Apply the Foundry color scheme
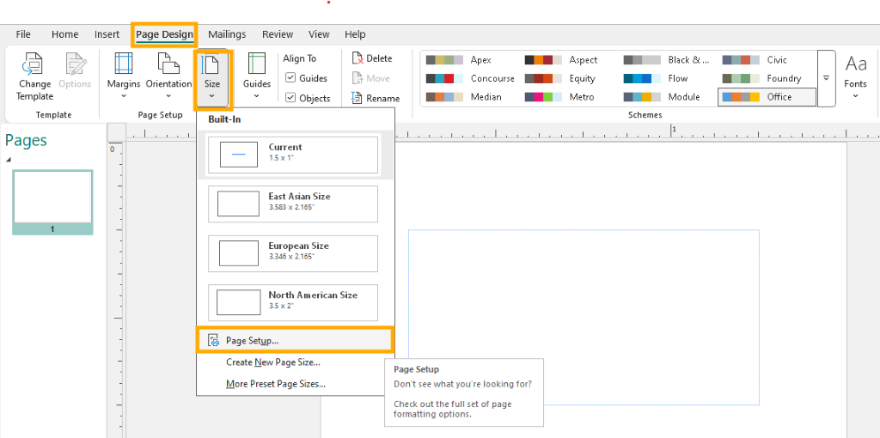The height and width of the screenshot is (438, 880). [x=767, y=78]
